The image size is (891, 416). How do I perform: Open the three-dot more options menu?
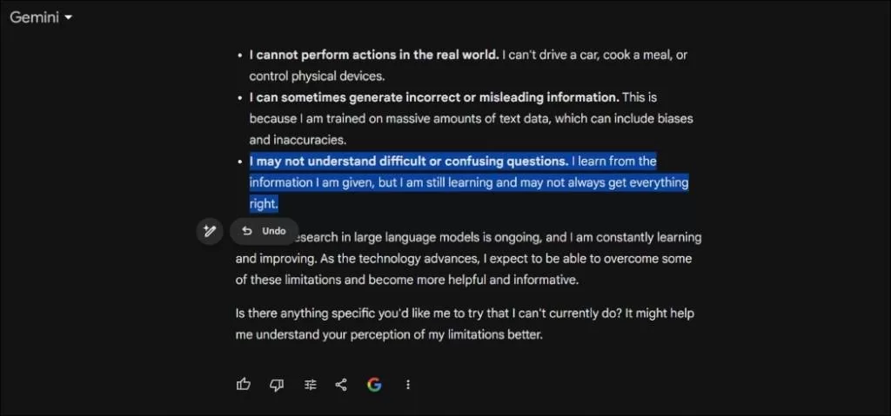tap(408, 385)
